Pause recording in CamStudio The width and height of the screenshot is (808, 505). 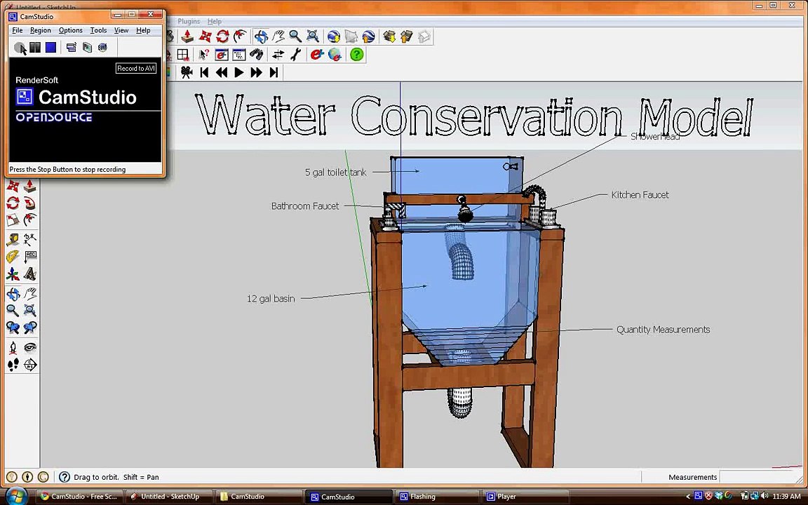(x=35, y=48)
